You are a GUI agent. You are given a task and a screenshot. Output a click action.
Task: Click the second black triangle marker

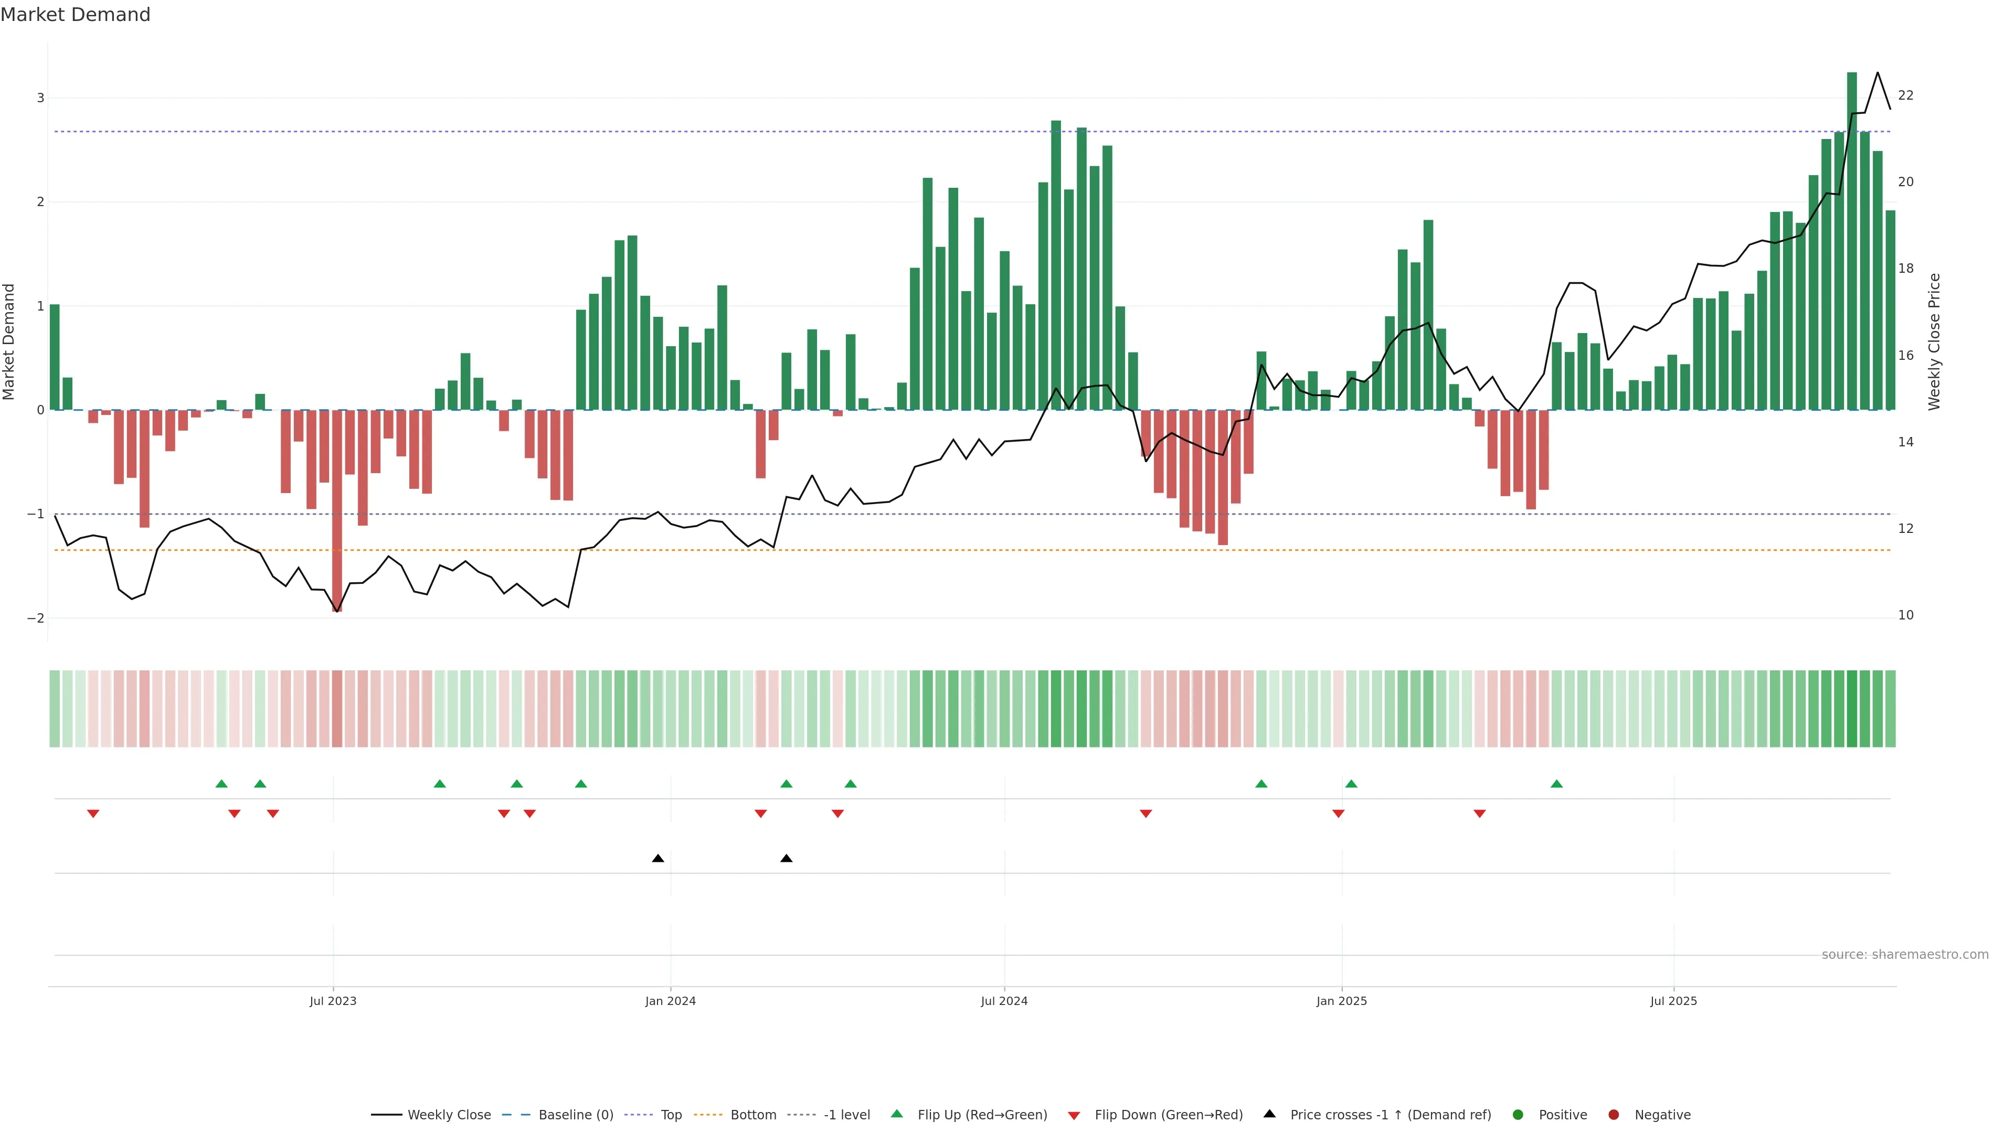(x=786, y=859)
